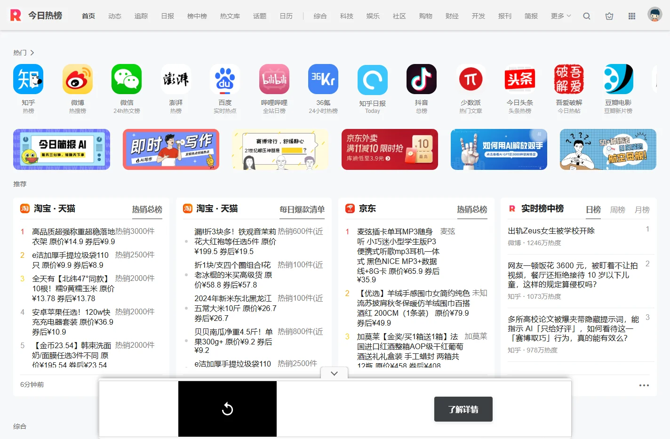Open the 知乎日报 Today icon
This screenshot has height=439, width=670.
(373, 80)
